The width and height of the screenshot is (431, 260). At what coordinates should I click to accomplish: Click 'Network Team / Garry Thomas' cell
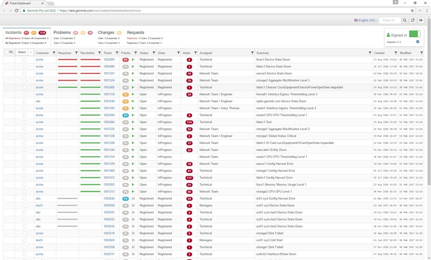click(x=219, y=108)
